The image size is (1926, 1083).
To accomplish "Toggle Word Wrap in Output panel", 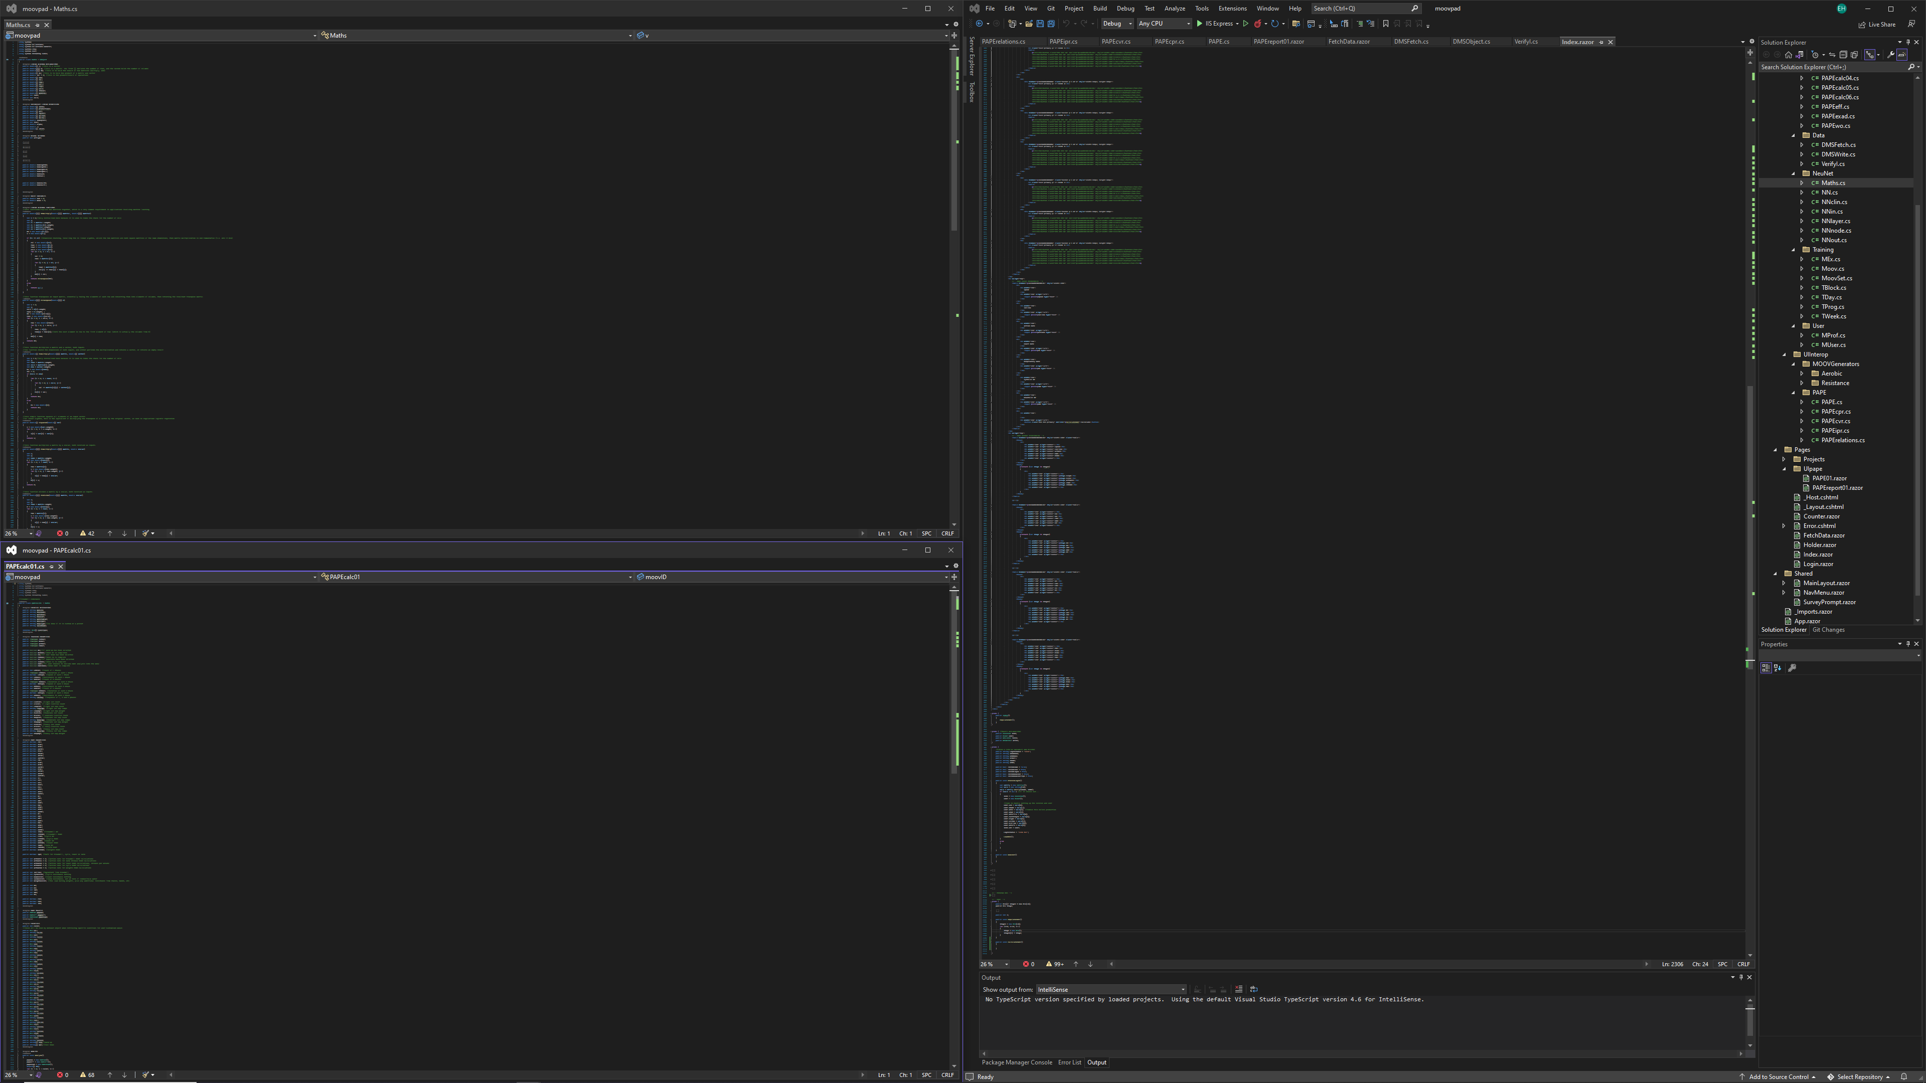I will coord(1254,990).
